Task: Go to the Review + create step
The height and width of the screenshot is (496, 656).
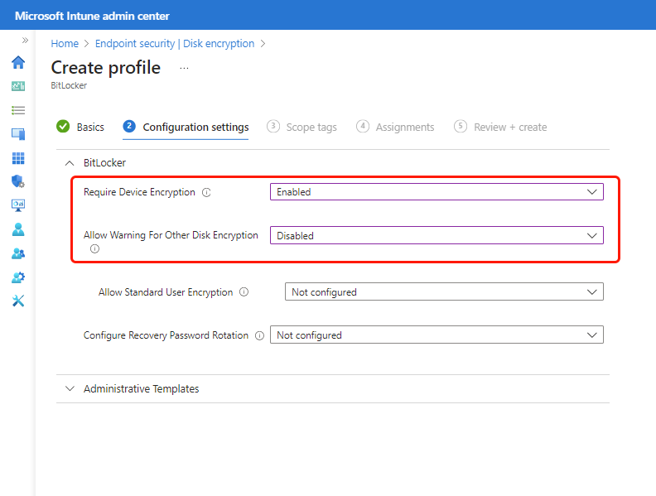Action: tap(500, 127)
